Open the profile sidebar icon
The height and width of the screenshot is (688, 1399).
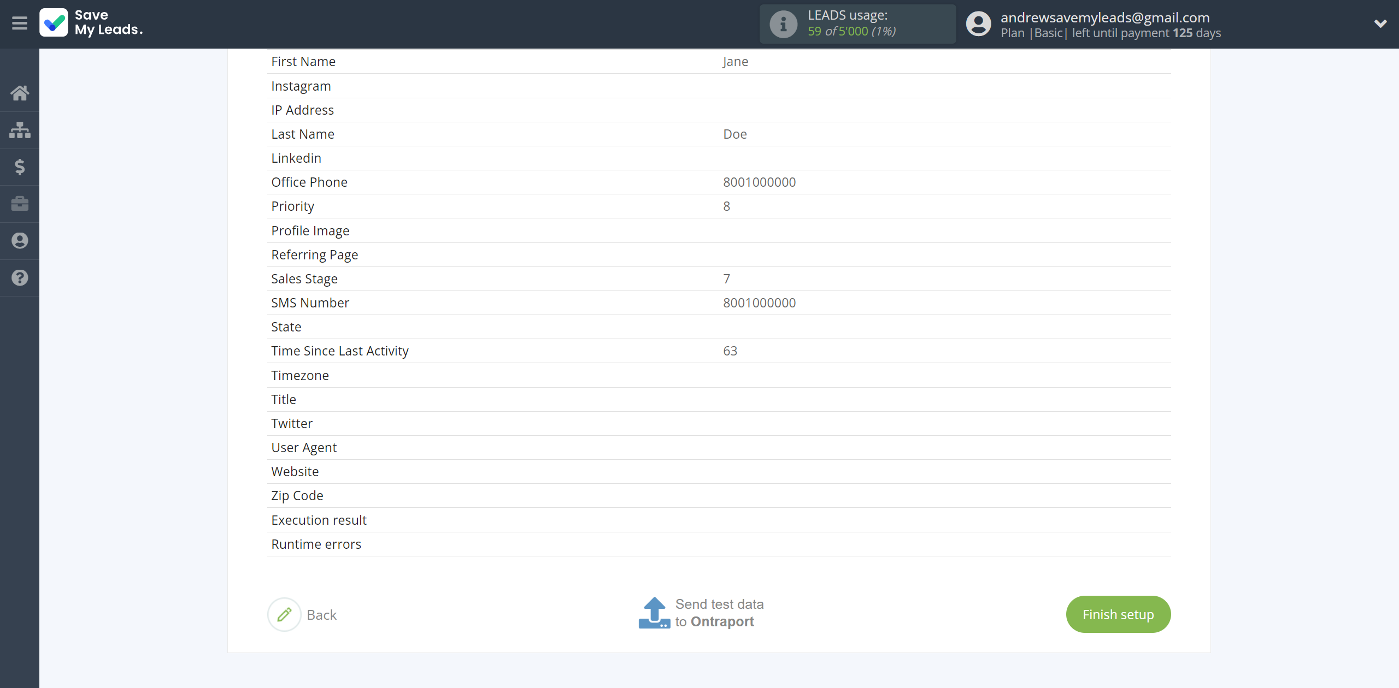(x=20, y=241)
